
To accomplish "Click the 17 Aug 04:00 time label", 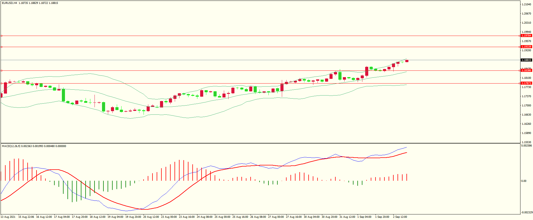I will [62, 217].
